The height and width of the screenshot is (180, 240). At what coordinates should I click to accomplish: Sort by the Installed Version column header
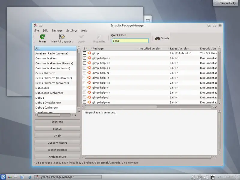point(154,48)
